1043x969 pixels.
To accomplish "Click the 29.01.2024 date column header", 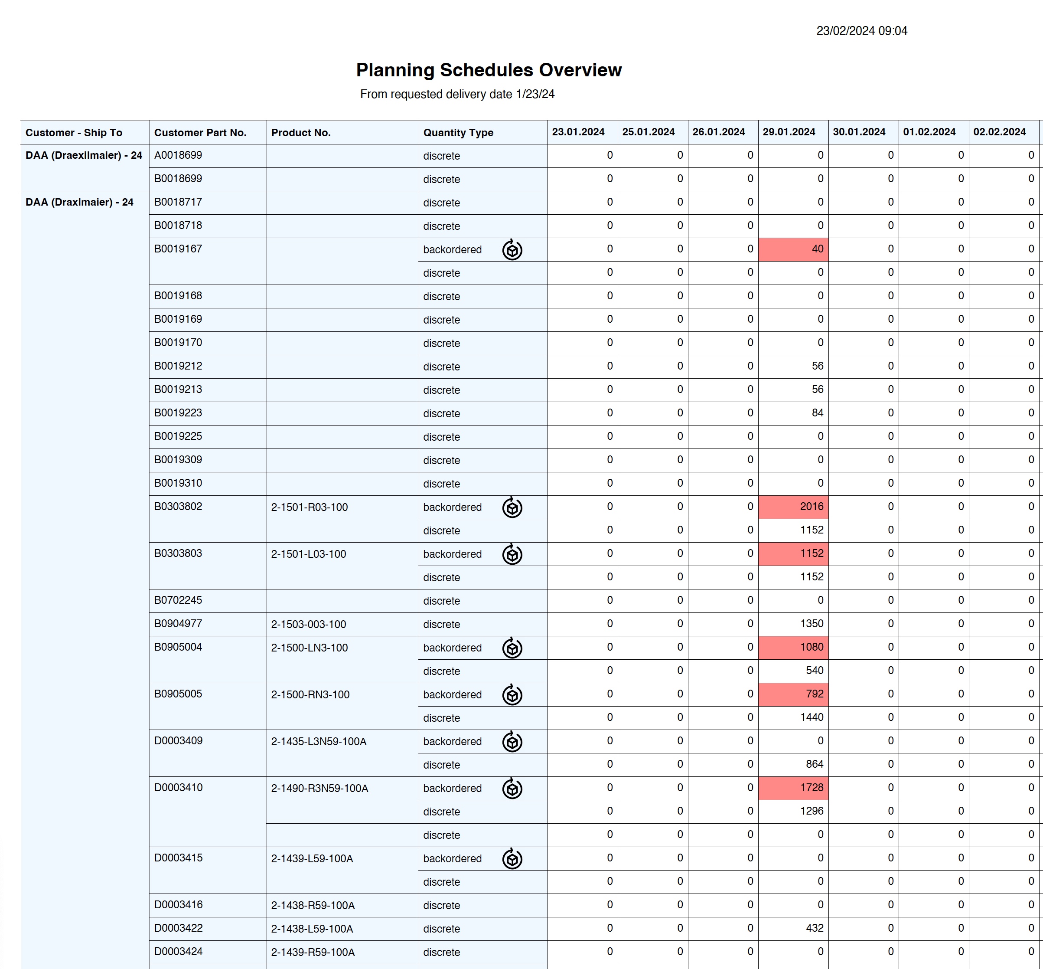I will click(789, 132).
